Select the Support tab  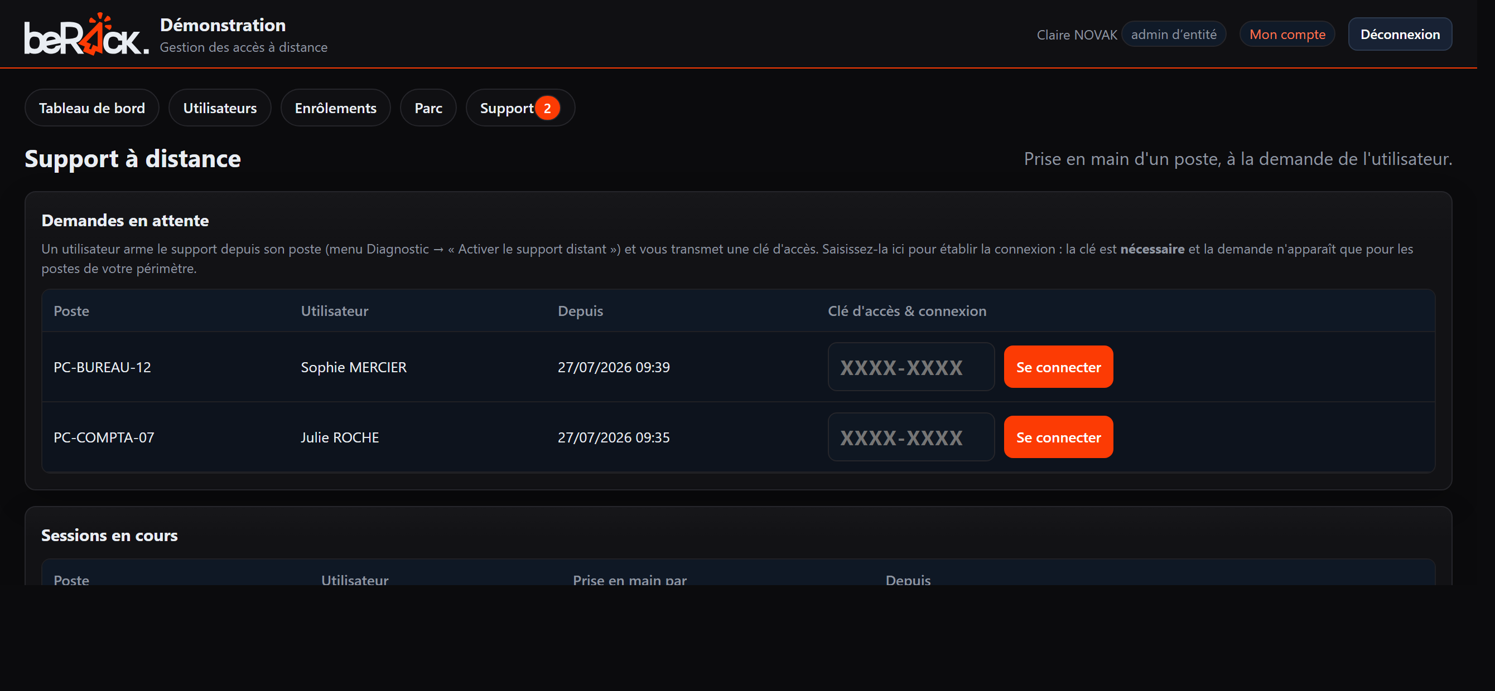click(x=520, y=108)
